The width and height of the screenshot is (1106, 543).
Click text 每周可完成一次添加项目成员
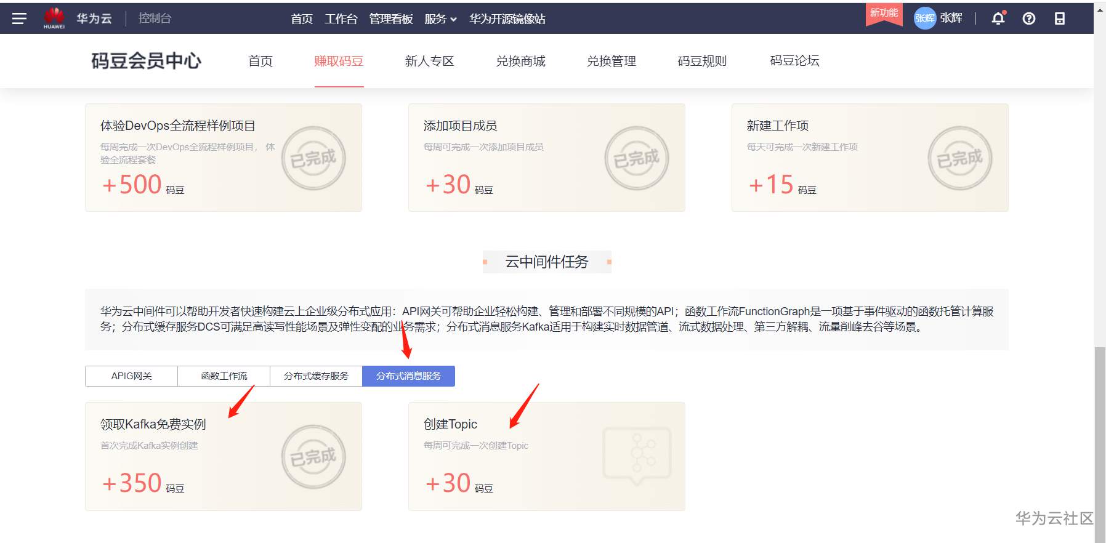(x=483, y=147)
